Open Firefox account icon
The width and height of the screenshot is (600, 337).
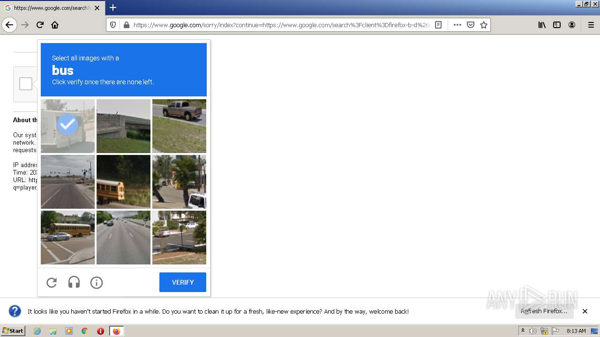point(572,25)
